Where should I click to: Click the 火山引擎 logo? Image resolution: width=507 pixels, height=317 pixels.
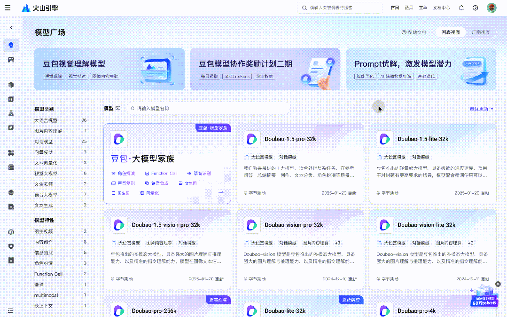pos(40,8)
